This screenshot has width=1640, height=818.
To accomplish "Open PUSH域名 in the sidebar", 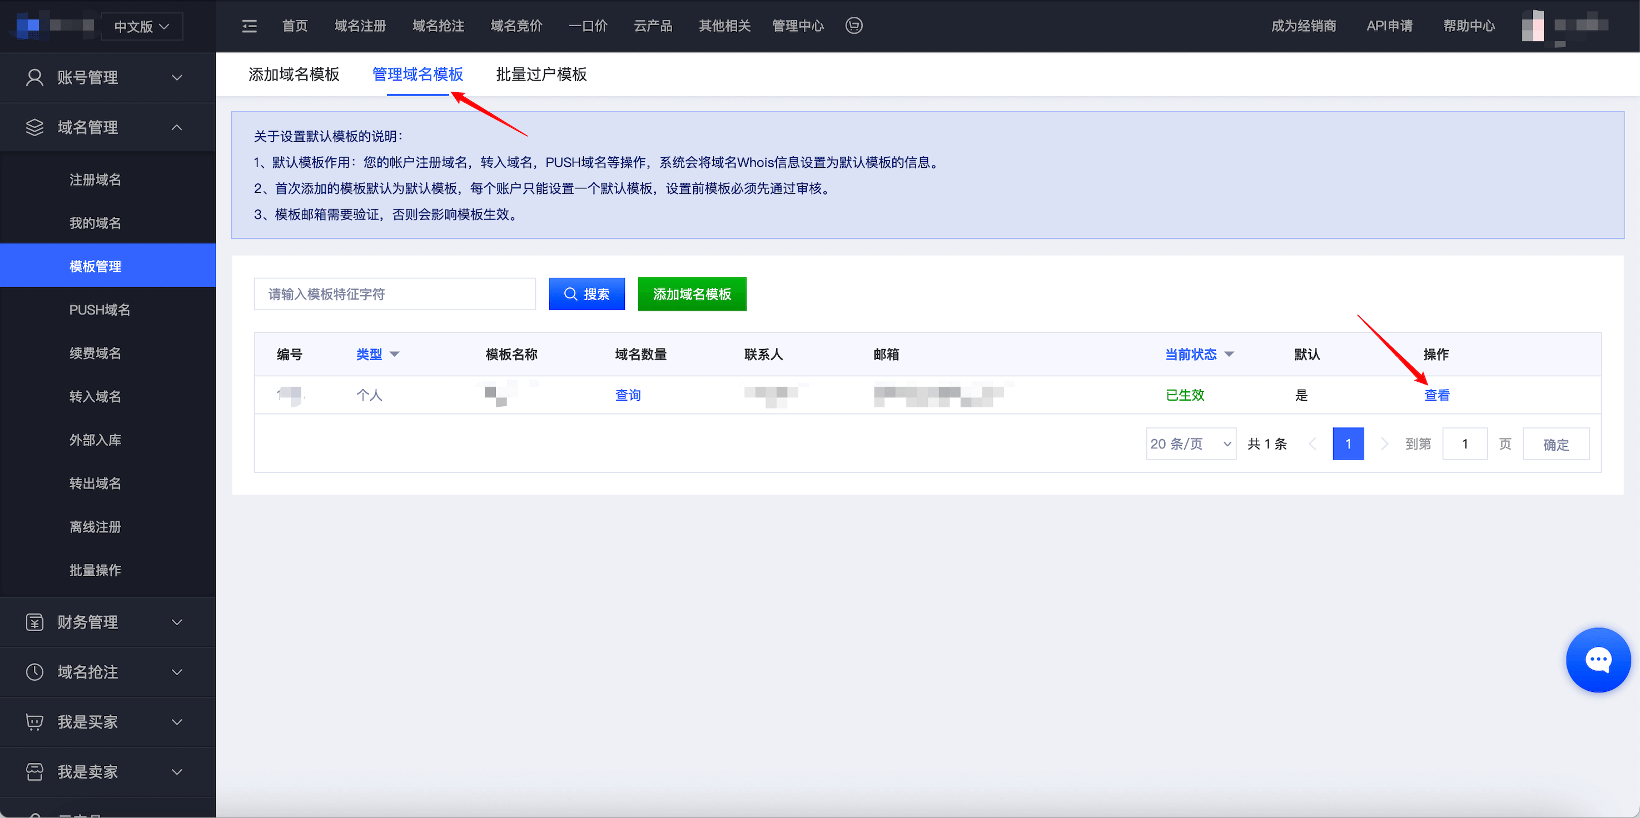I will [100, 310].
